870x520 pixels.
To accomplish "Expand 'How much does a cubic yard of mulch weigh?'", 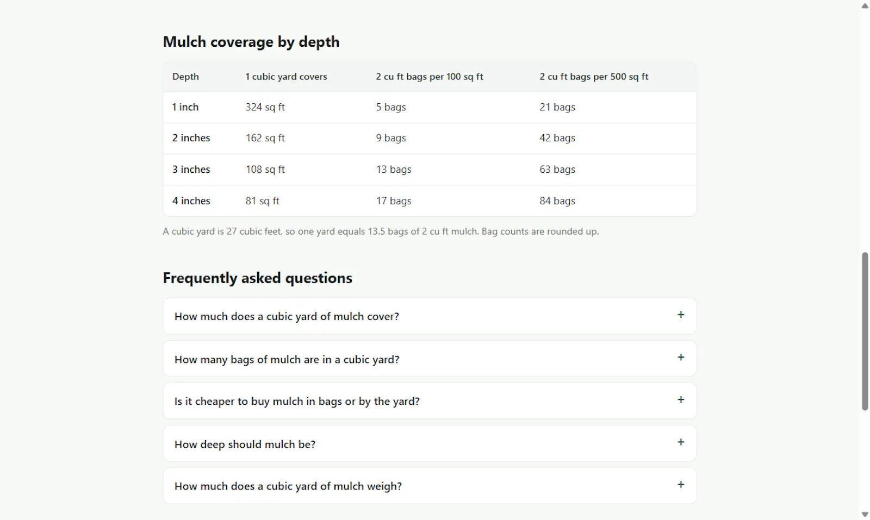I will pyautogui.click(x=430, y=486).
